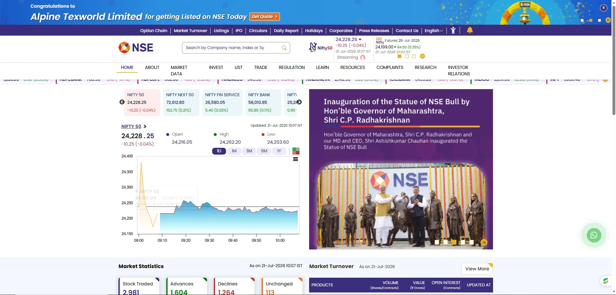Open Contact Us link
Viewport: 616px width, 295px height.
coord(407,31)
